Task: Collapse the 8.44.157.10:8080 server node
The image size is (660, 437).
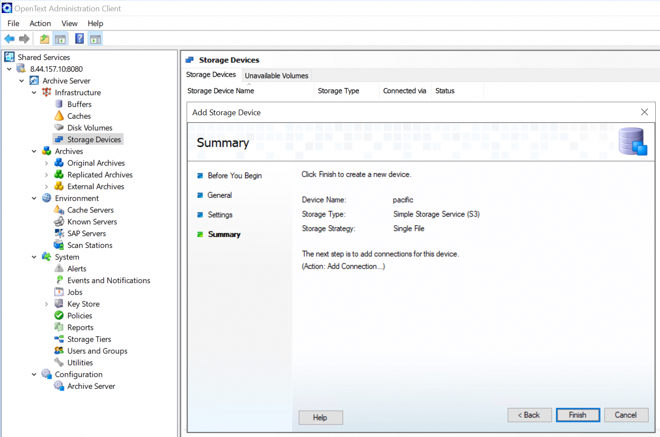Action: [x=9, y=69]
